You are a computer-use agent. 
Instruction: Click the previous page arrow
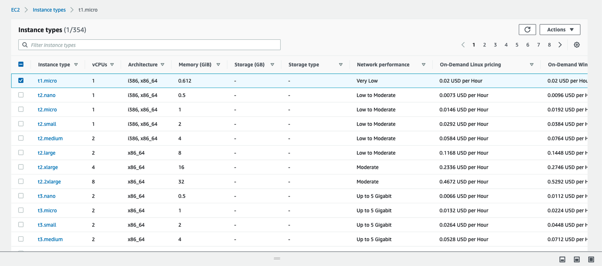[463, 45]
